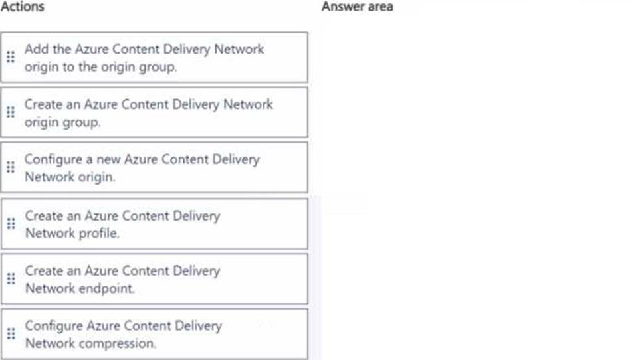The width and height of the screenshot is (632, 360).
Task: Click the Actions heading
Action: click(23, 7)
